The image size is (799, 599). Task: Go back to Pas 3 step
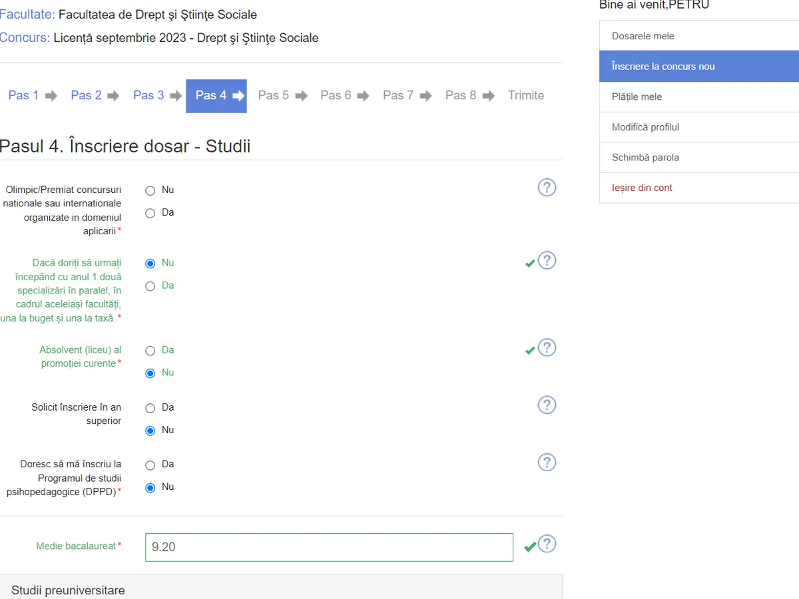148,96
